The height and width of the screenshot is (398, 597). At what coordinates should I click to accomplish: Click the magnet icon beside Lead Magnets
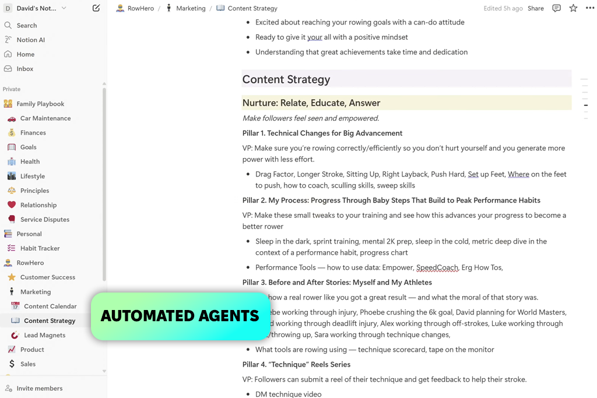tap(15, 335)
